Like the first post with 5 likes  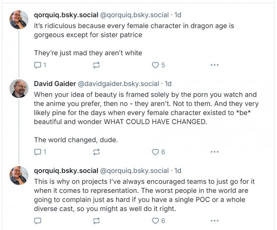[x=155, y=65]
